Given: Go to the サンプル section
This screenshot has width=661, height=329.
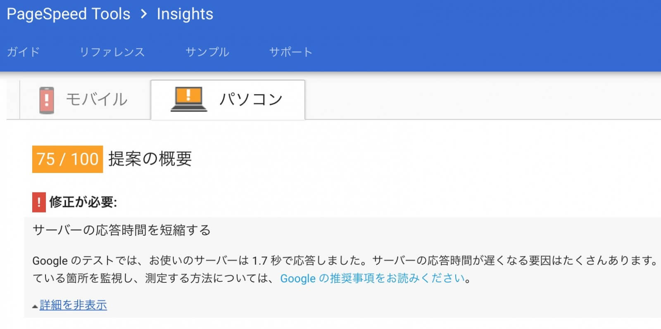Looking at the screenshot, I should tap(207, 52).
